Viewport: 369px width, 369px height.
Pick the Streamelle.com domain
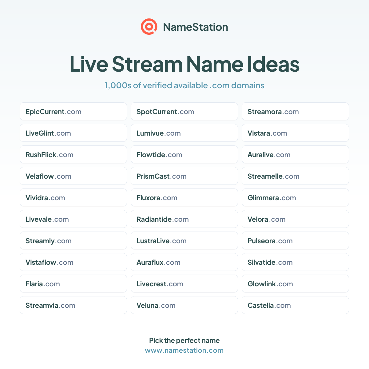pos(295,176)
